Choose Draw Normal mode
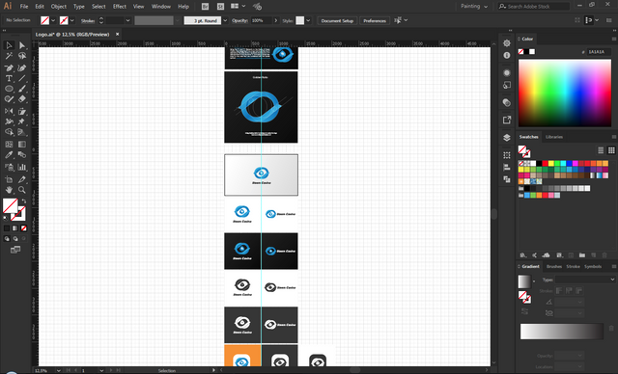Image resolution: width=618 pixels, height=374 pixels. pyautogui.click(x=7, y=239)
